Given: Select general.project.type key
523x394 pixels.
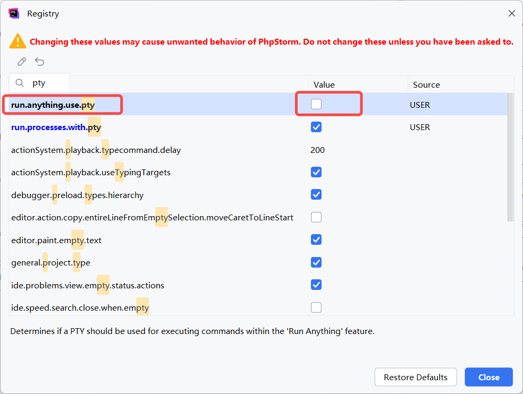Looking at the screenshot, I should (50, 263).
